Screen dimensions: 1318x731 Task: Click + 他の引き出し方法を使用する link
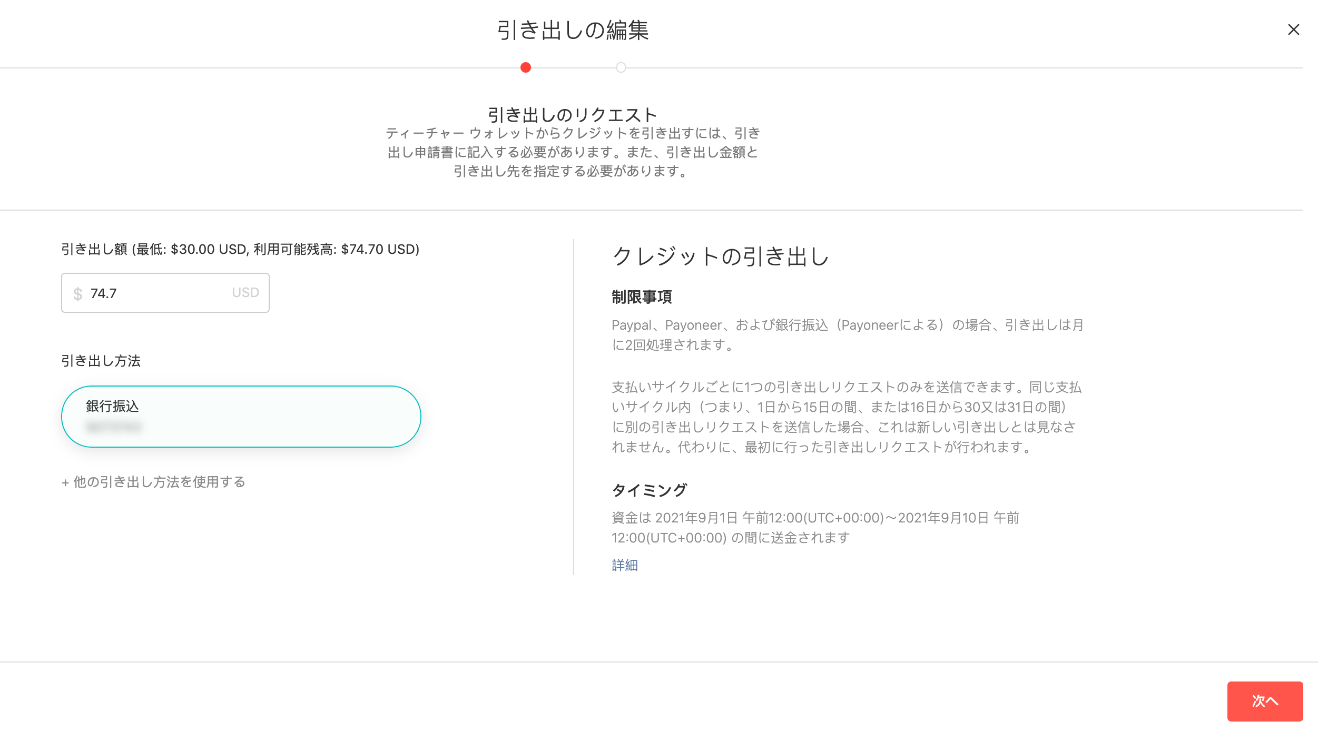pos(153,482)
